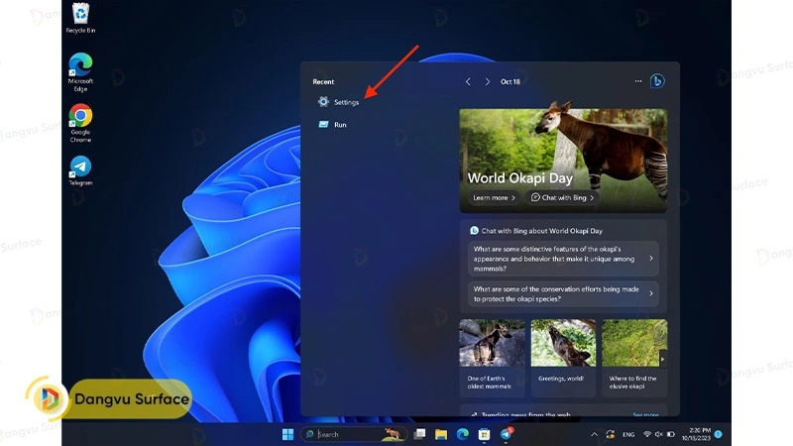Open the World Okapi Day image
The width and height of the screenshot is (793, 446).
[563, 161]
